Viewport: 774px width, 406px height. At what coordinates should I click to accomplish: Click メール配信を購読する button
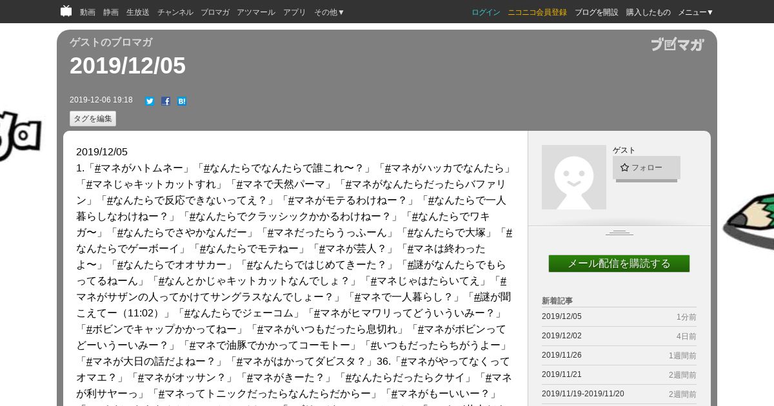coord(619,264)
